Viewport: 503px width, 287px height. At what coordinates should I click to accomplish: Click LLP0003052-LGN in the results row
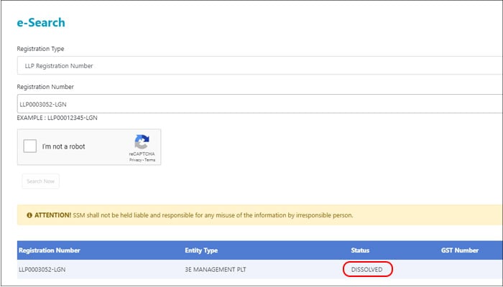tap(45, 270)
